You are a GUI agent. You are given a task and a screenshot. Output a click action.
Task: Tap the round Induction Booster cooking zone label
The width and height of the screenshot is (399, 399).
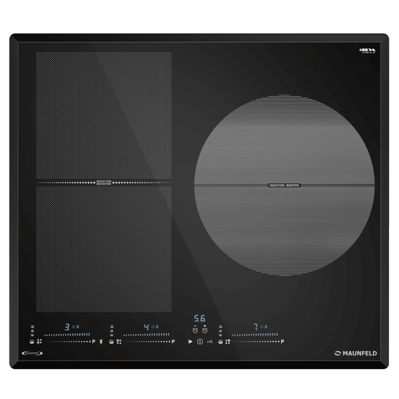(284, 186)
